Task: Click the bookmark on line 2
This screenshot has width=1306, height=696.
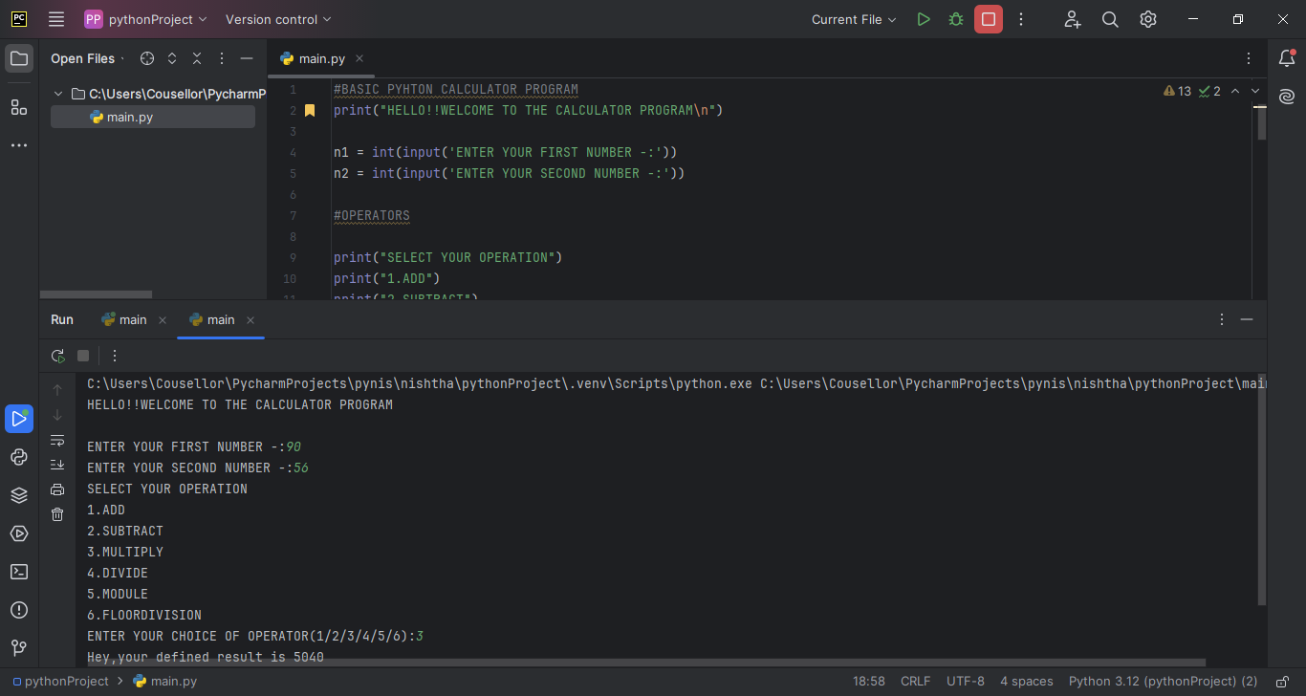Action: 310,111
